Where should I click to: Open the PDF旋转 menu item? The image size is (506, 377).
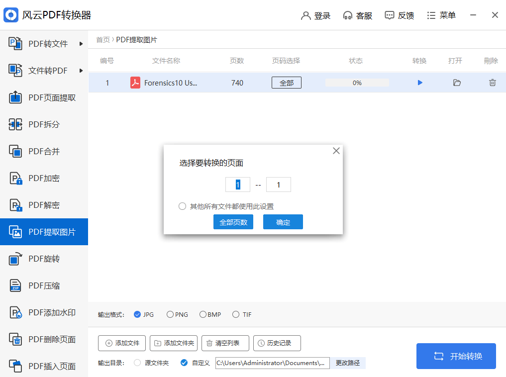pos(44,259)
